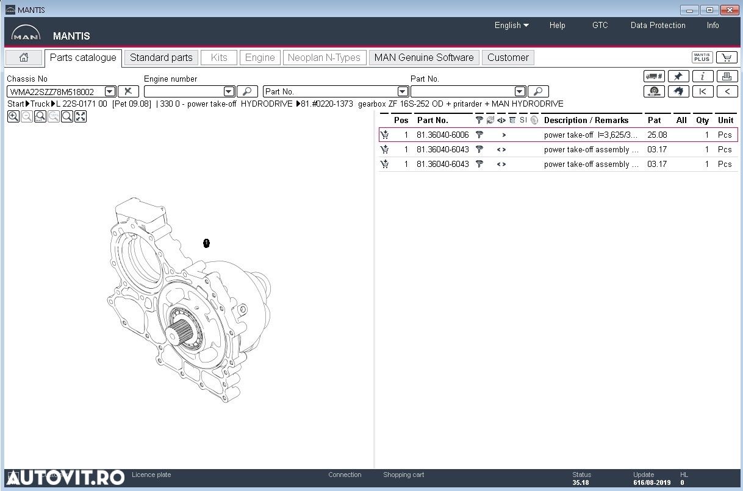
Task: Click the pushpin icon button
Action: click(678, 76)
